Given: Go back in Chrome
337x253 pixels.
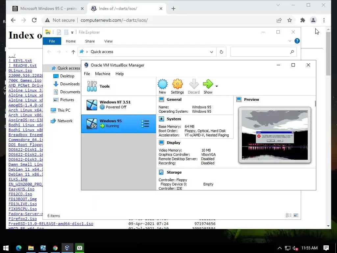Looking at the screenshot, I should point(13,20).
